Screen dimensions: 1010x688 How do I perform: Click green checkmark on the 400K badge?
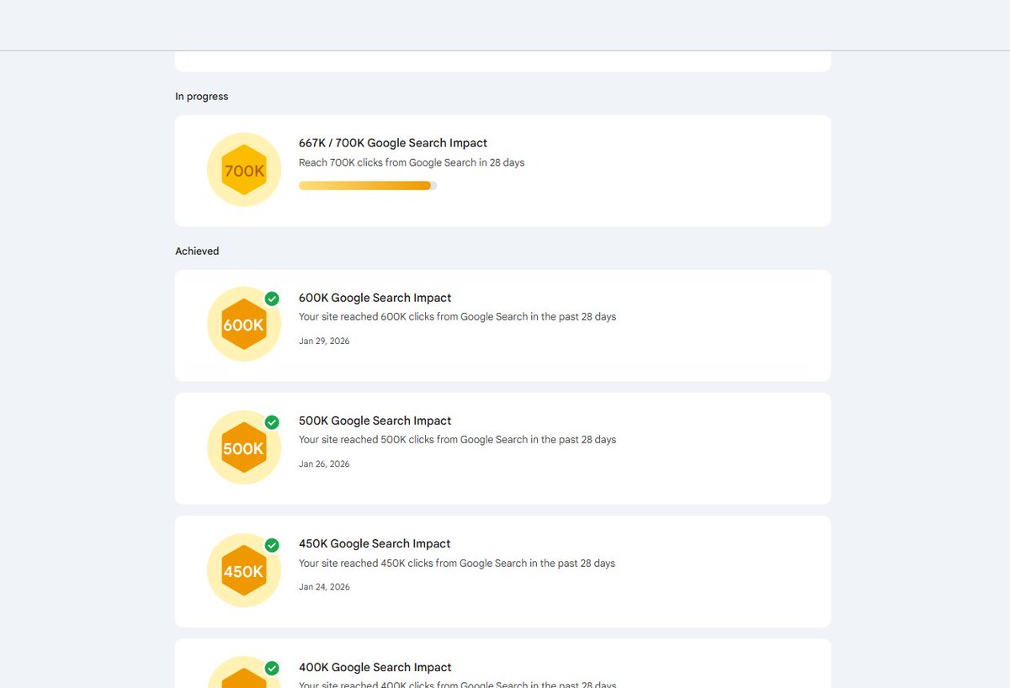point(272,668)
